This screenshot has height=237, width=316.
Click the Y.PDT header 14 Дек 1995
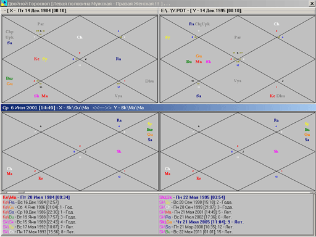tap(201, 10)
